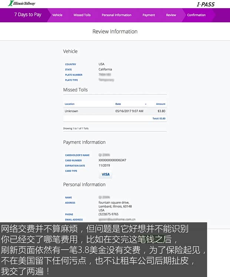Switch to the Personal Information step
This screenshot has width=230, height=277.
pos(116,15)
